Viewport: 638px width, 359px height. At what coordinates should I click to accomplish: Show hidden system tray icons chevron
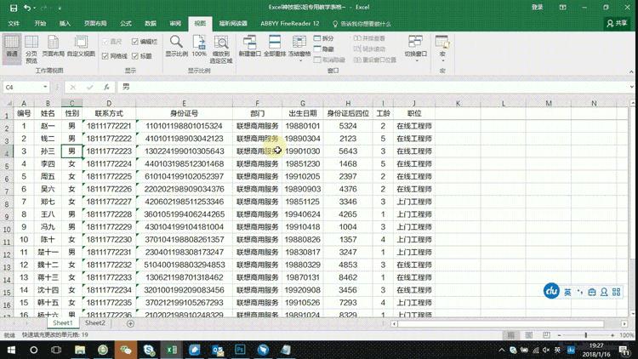click(x=502, y=350)
